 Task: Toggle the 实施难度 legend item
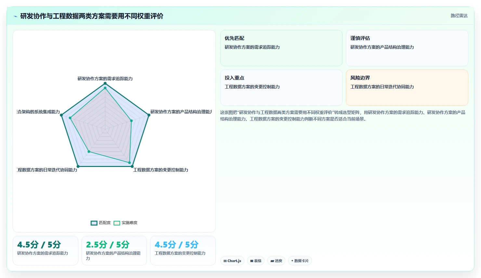click(125, 223)
